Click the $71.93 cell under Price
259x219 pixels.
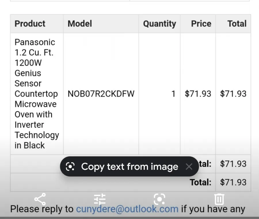coord(198,94)
